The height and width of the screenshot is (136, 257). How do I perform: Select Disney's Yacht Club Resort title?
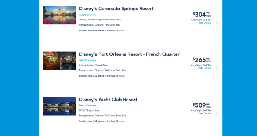tap(108, 100)
